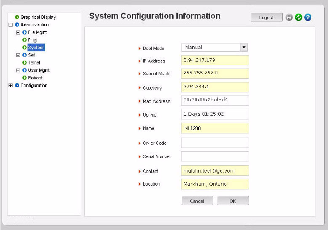This screenshot has height=230, width=328.
Task: Click the Boot Mode combo box showing Manual
Action: coord(215,48)
